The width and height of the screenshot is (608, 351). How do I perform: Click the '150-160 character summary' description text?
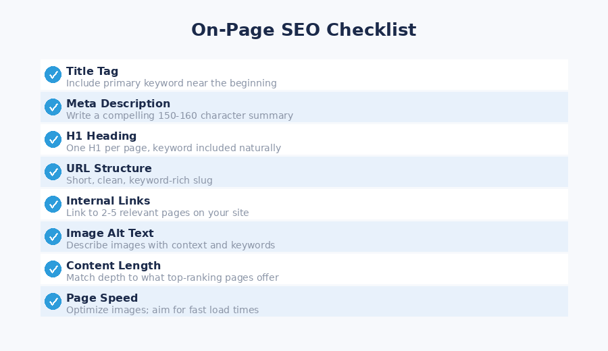180,115
